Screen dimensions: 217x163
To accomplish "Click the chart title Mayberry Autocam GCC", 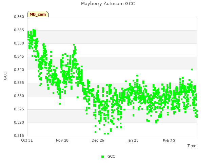I will (108, 4).
